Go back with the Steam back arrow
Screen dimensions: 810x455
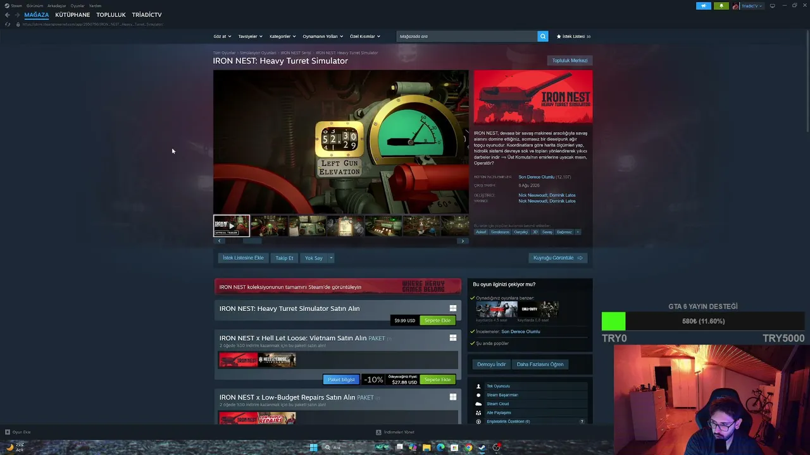[7, 15]
